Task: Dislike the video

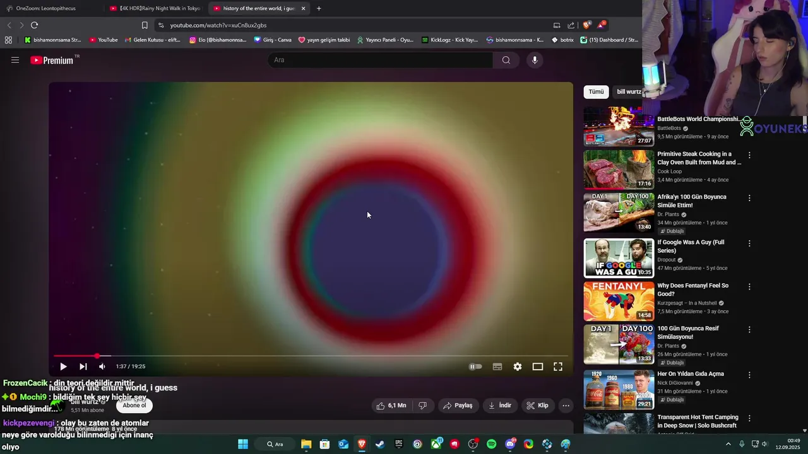Action: click(x=423, y=405)
